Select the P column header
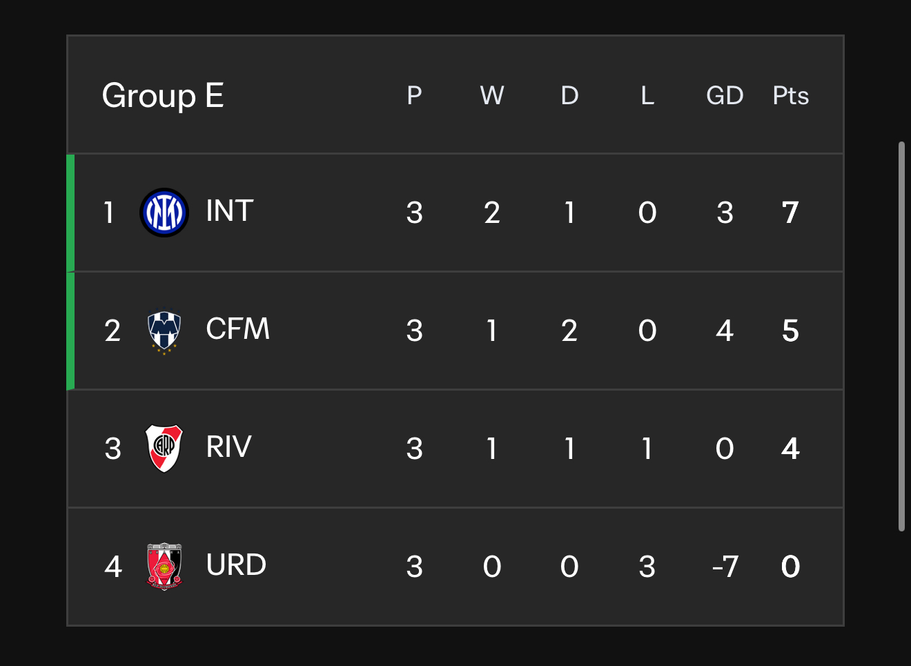Image resolution: width=911 pixels, height=666 pixels. [x=414, y=96]
